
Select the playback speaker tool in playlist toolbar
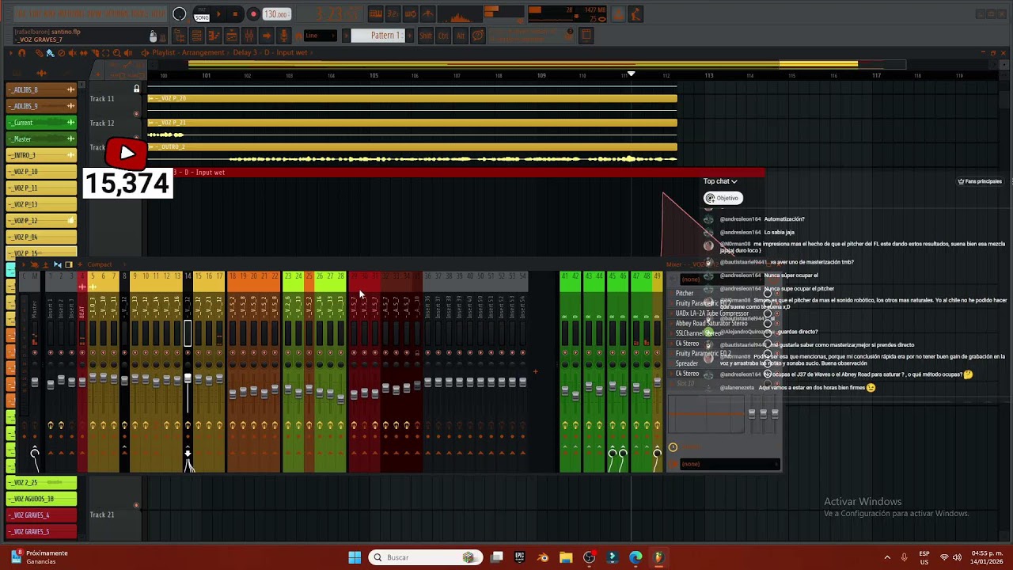pos(127,53)
